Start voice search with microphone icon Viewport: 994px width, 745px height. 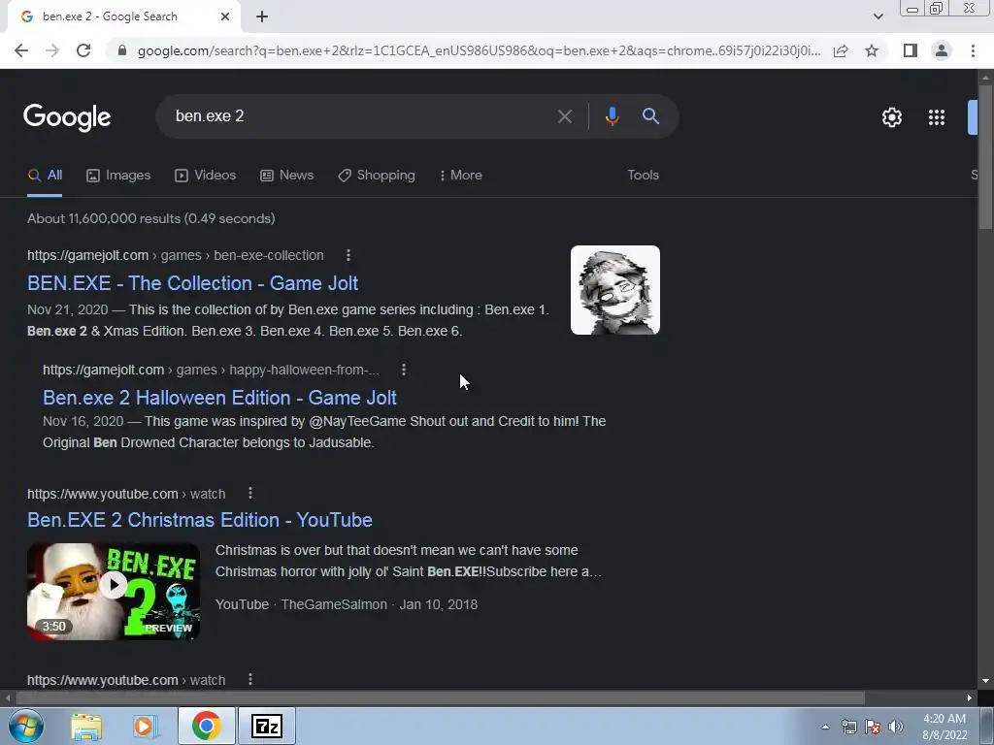(612, 116)
